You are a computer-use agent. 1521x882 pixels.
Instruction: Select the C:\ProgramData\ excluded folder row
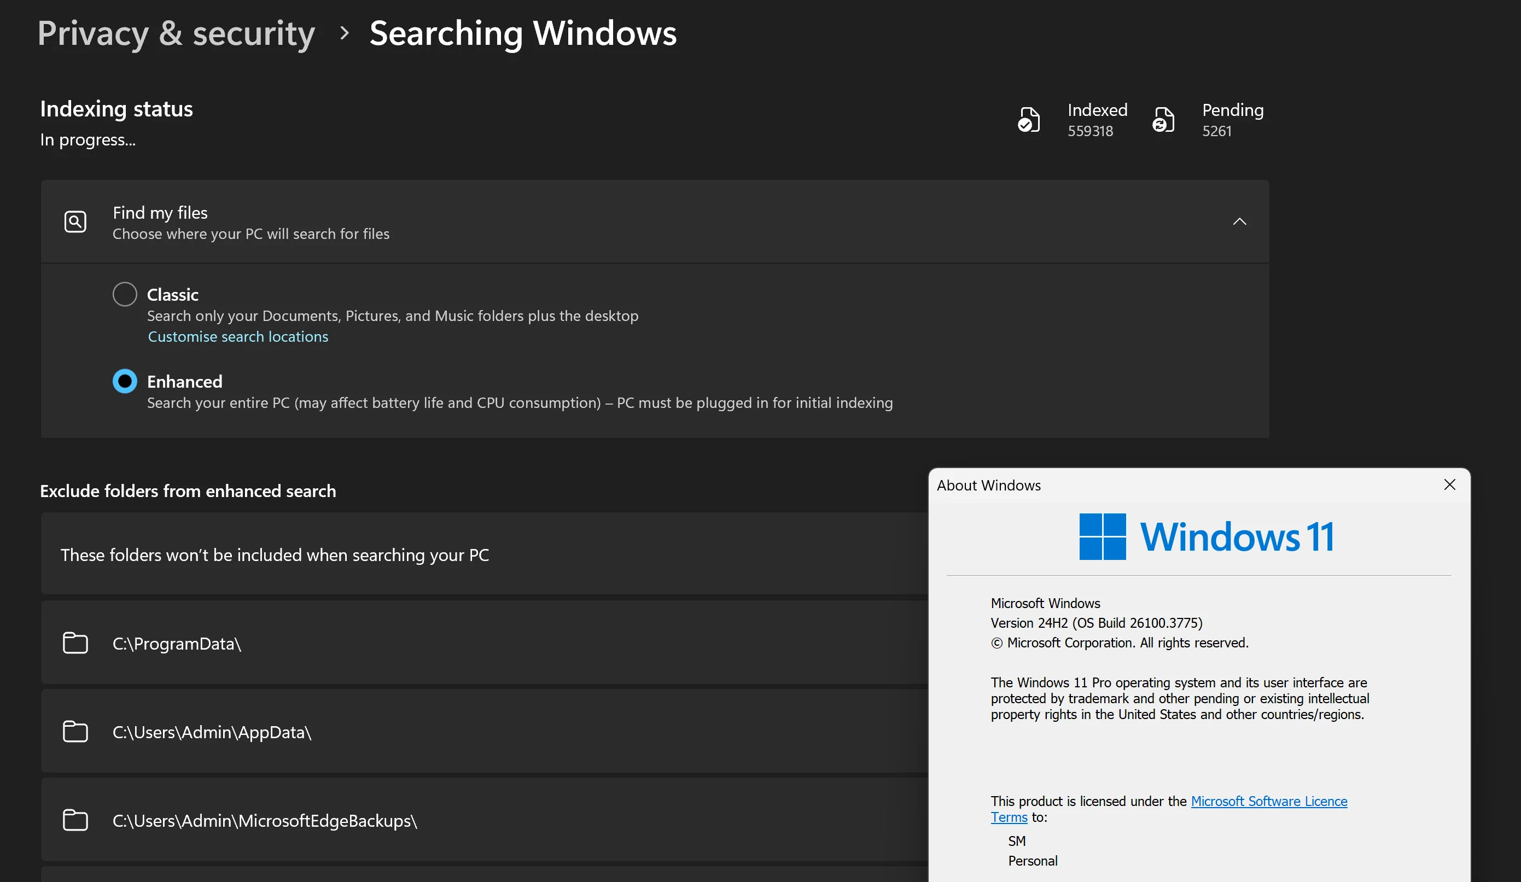(x=484, y=643)
